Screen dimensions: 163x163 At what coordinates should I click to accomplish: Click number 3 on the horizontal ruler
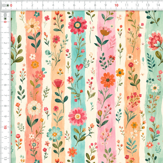[x=43, y=5]
